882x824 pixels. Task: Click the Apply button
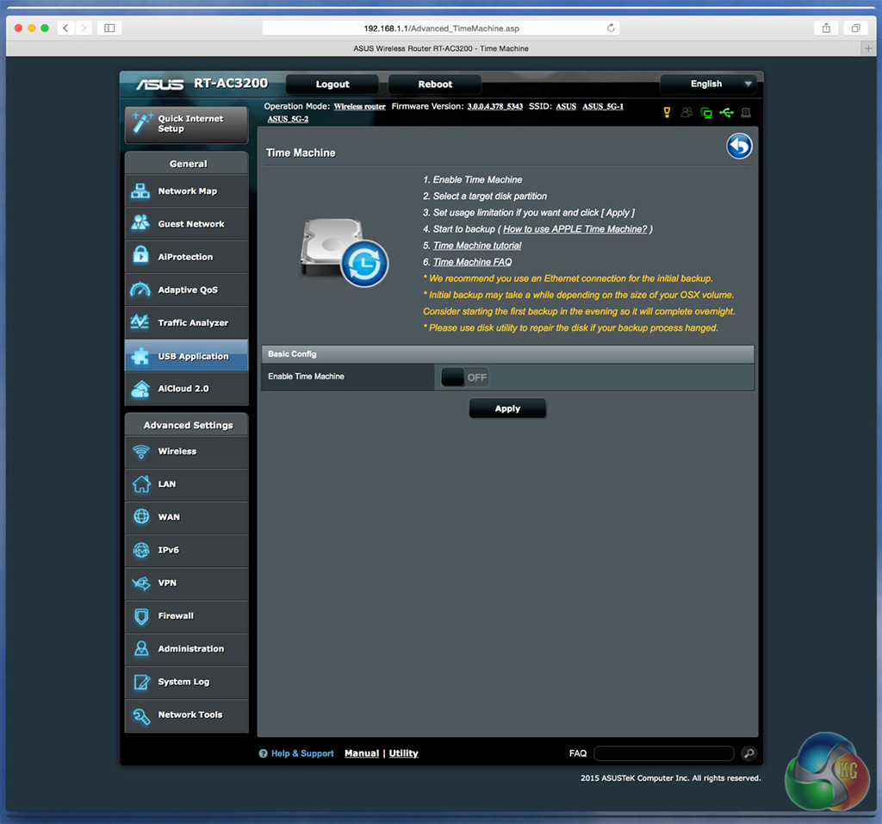coord(507,409)
